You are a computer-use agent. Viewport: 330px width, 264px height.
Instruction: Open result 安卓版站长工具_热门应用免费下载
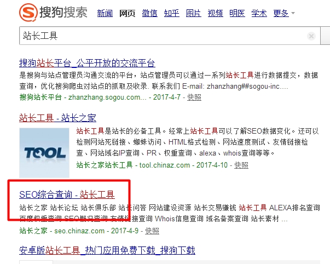(107, 250)
